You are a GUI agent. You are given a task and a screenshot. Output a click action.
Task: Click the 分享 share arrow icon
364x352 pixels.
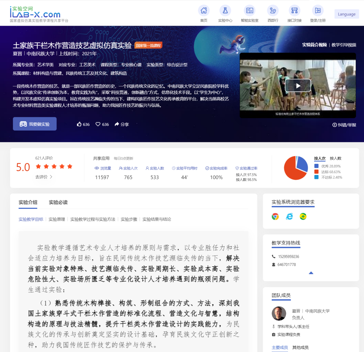[117, 124]
